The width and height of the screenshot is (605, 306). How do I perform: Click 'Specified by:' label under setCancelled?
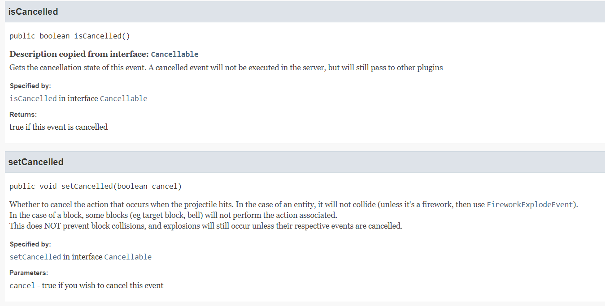30,244
